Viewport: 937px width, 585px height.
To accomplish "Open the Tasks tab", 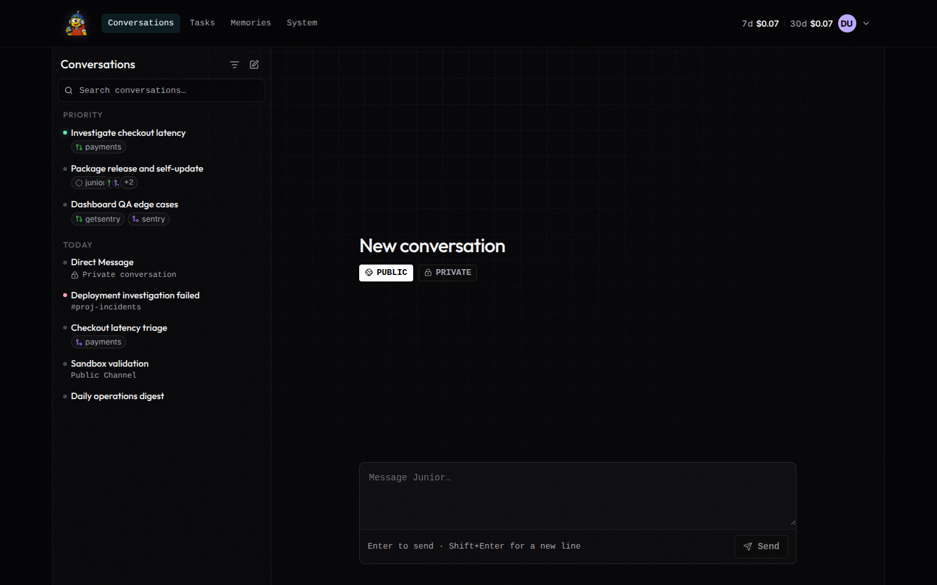I will click(x=202, y=23).
